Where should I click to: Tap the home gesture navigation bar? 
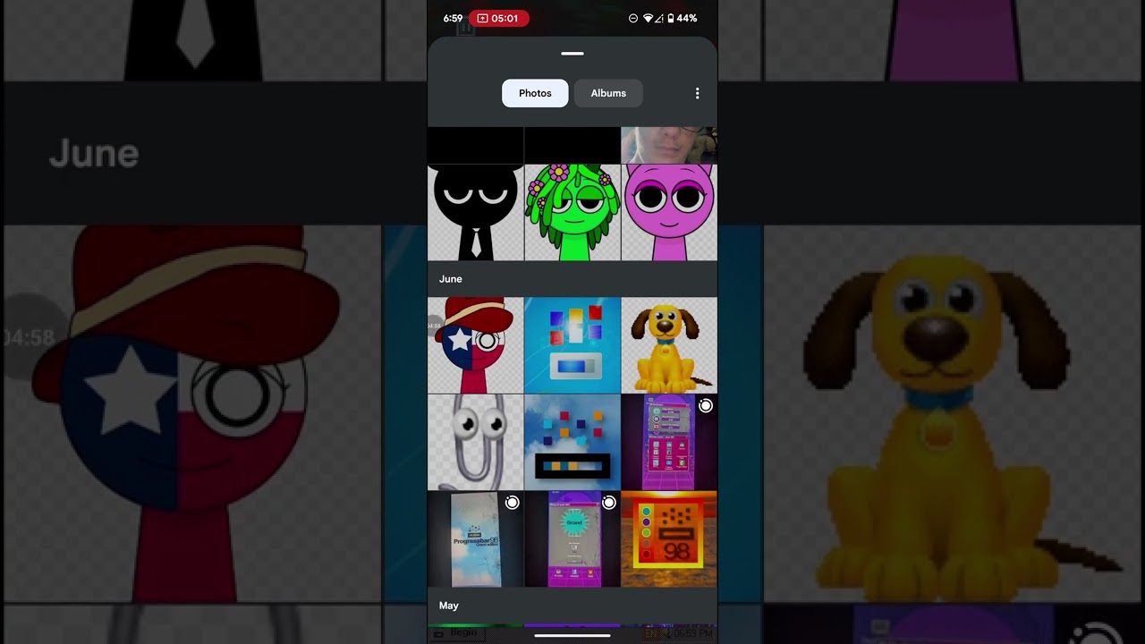click(572, 636)
